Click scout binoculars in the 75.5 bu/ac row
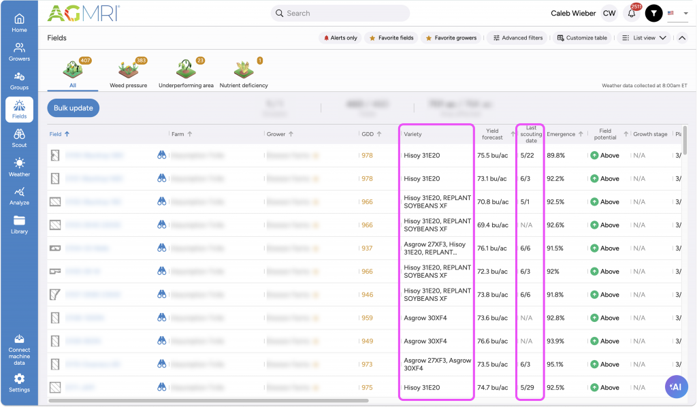The height and width of the screenshot is (407, 697). click(161, 155)
